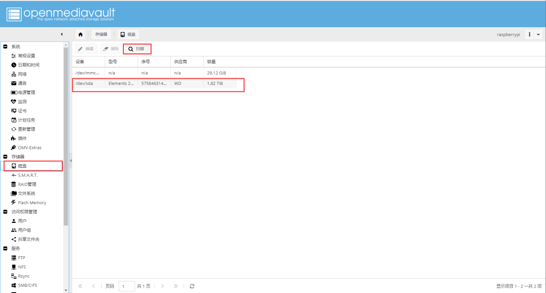The width and height of the screenshot is (546, 293).
Task: Open 共享文件夹 shared folders page
Action: [28, 239]
